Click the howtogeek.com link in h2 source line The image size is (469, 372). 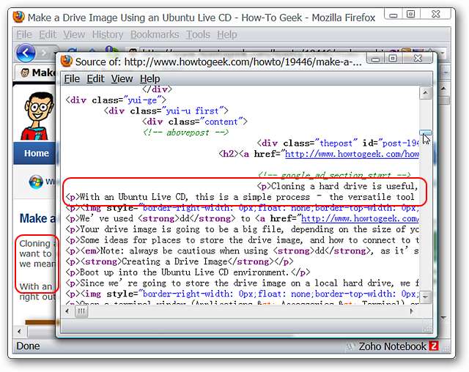[352, 155]
